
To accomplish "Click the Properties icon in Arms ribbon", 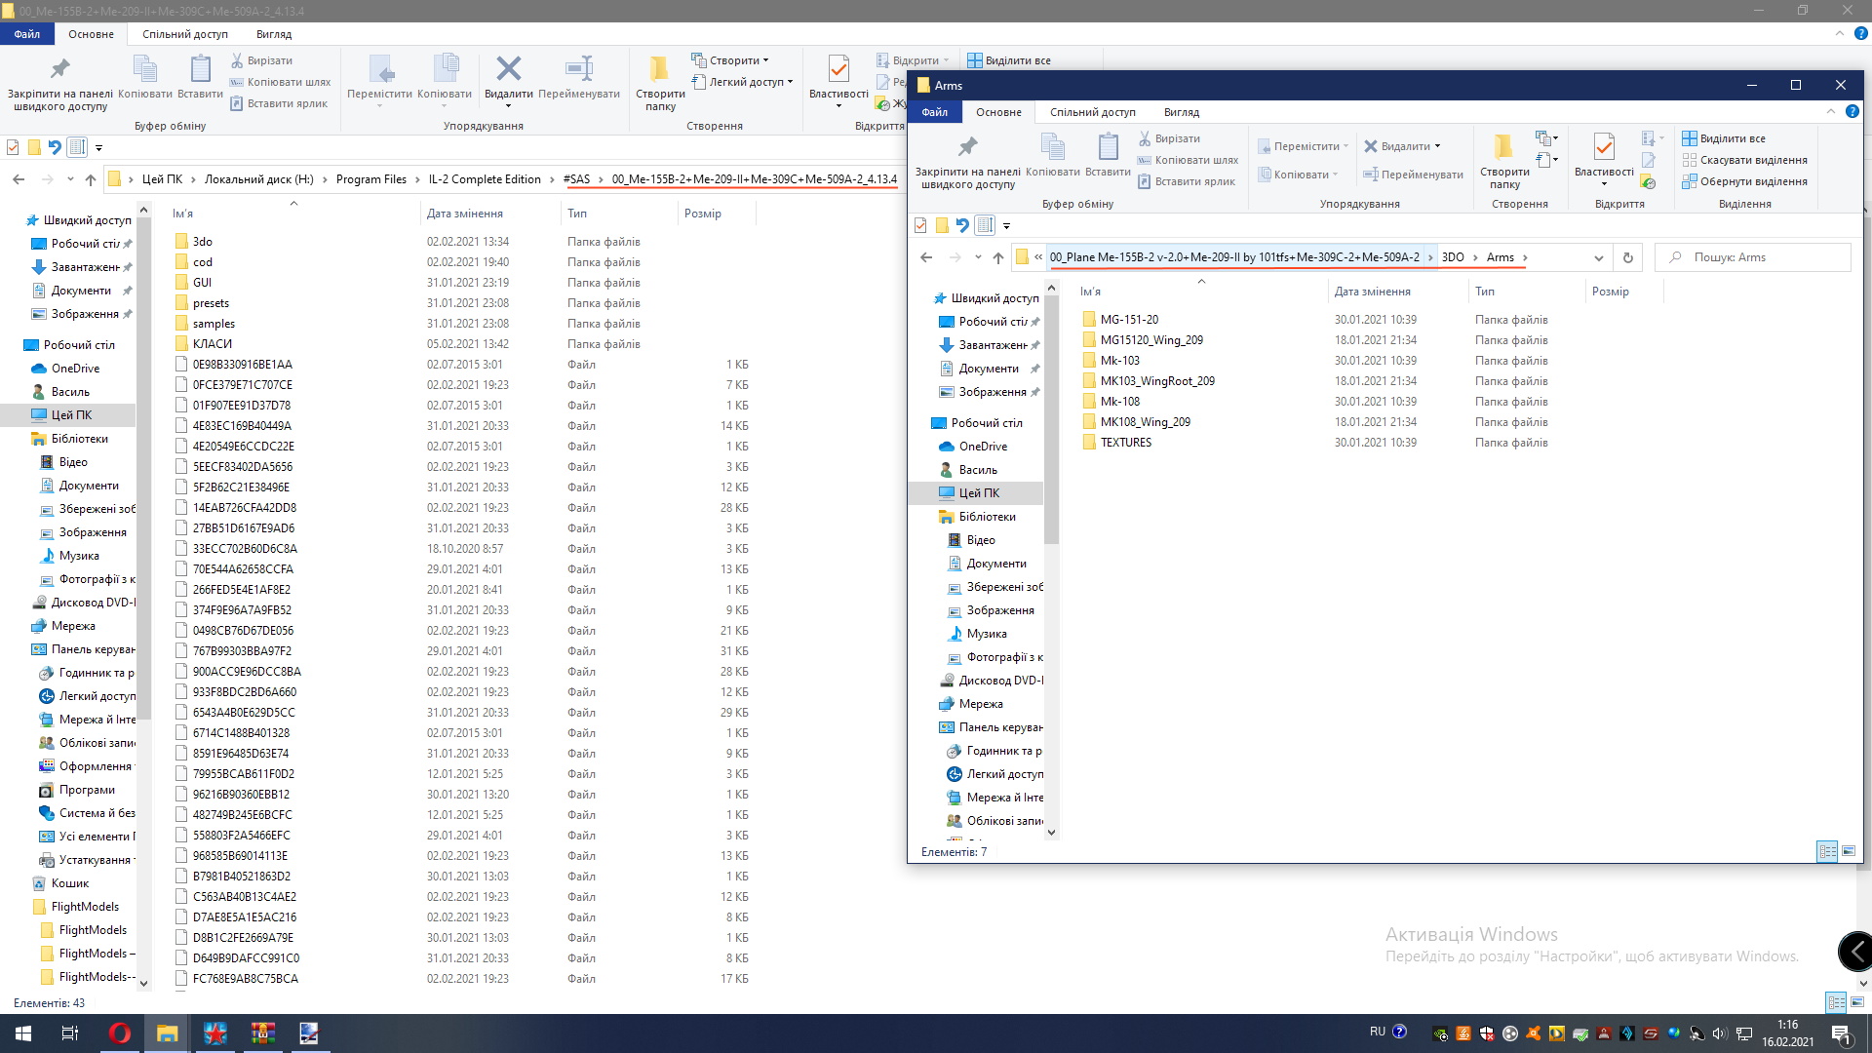I will coord(1604,148).
